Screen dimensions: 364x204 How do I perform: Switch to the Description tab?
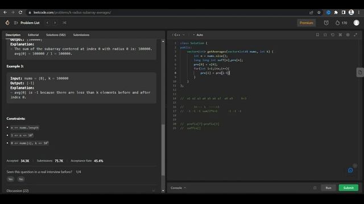(x=13, y=35)
